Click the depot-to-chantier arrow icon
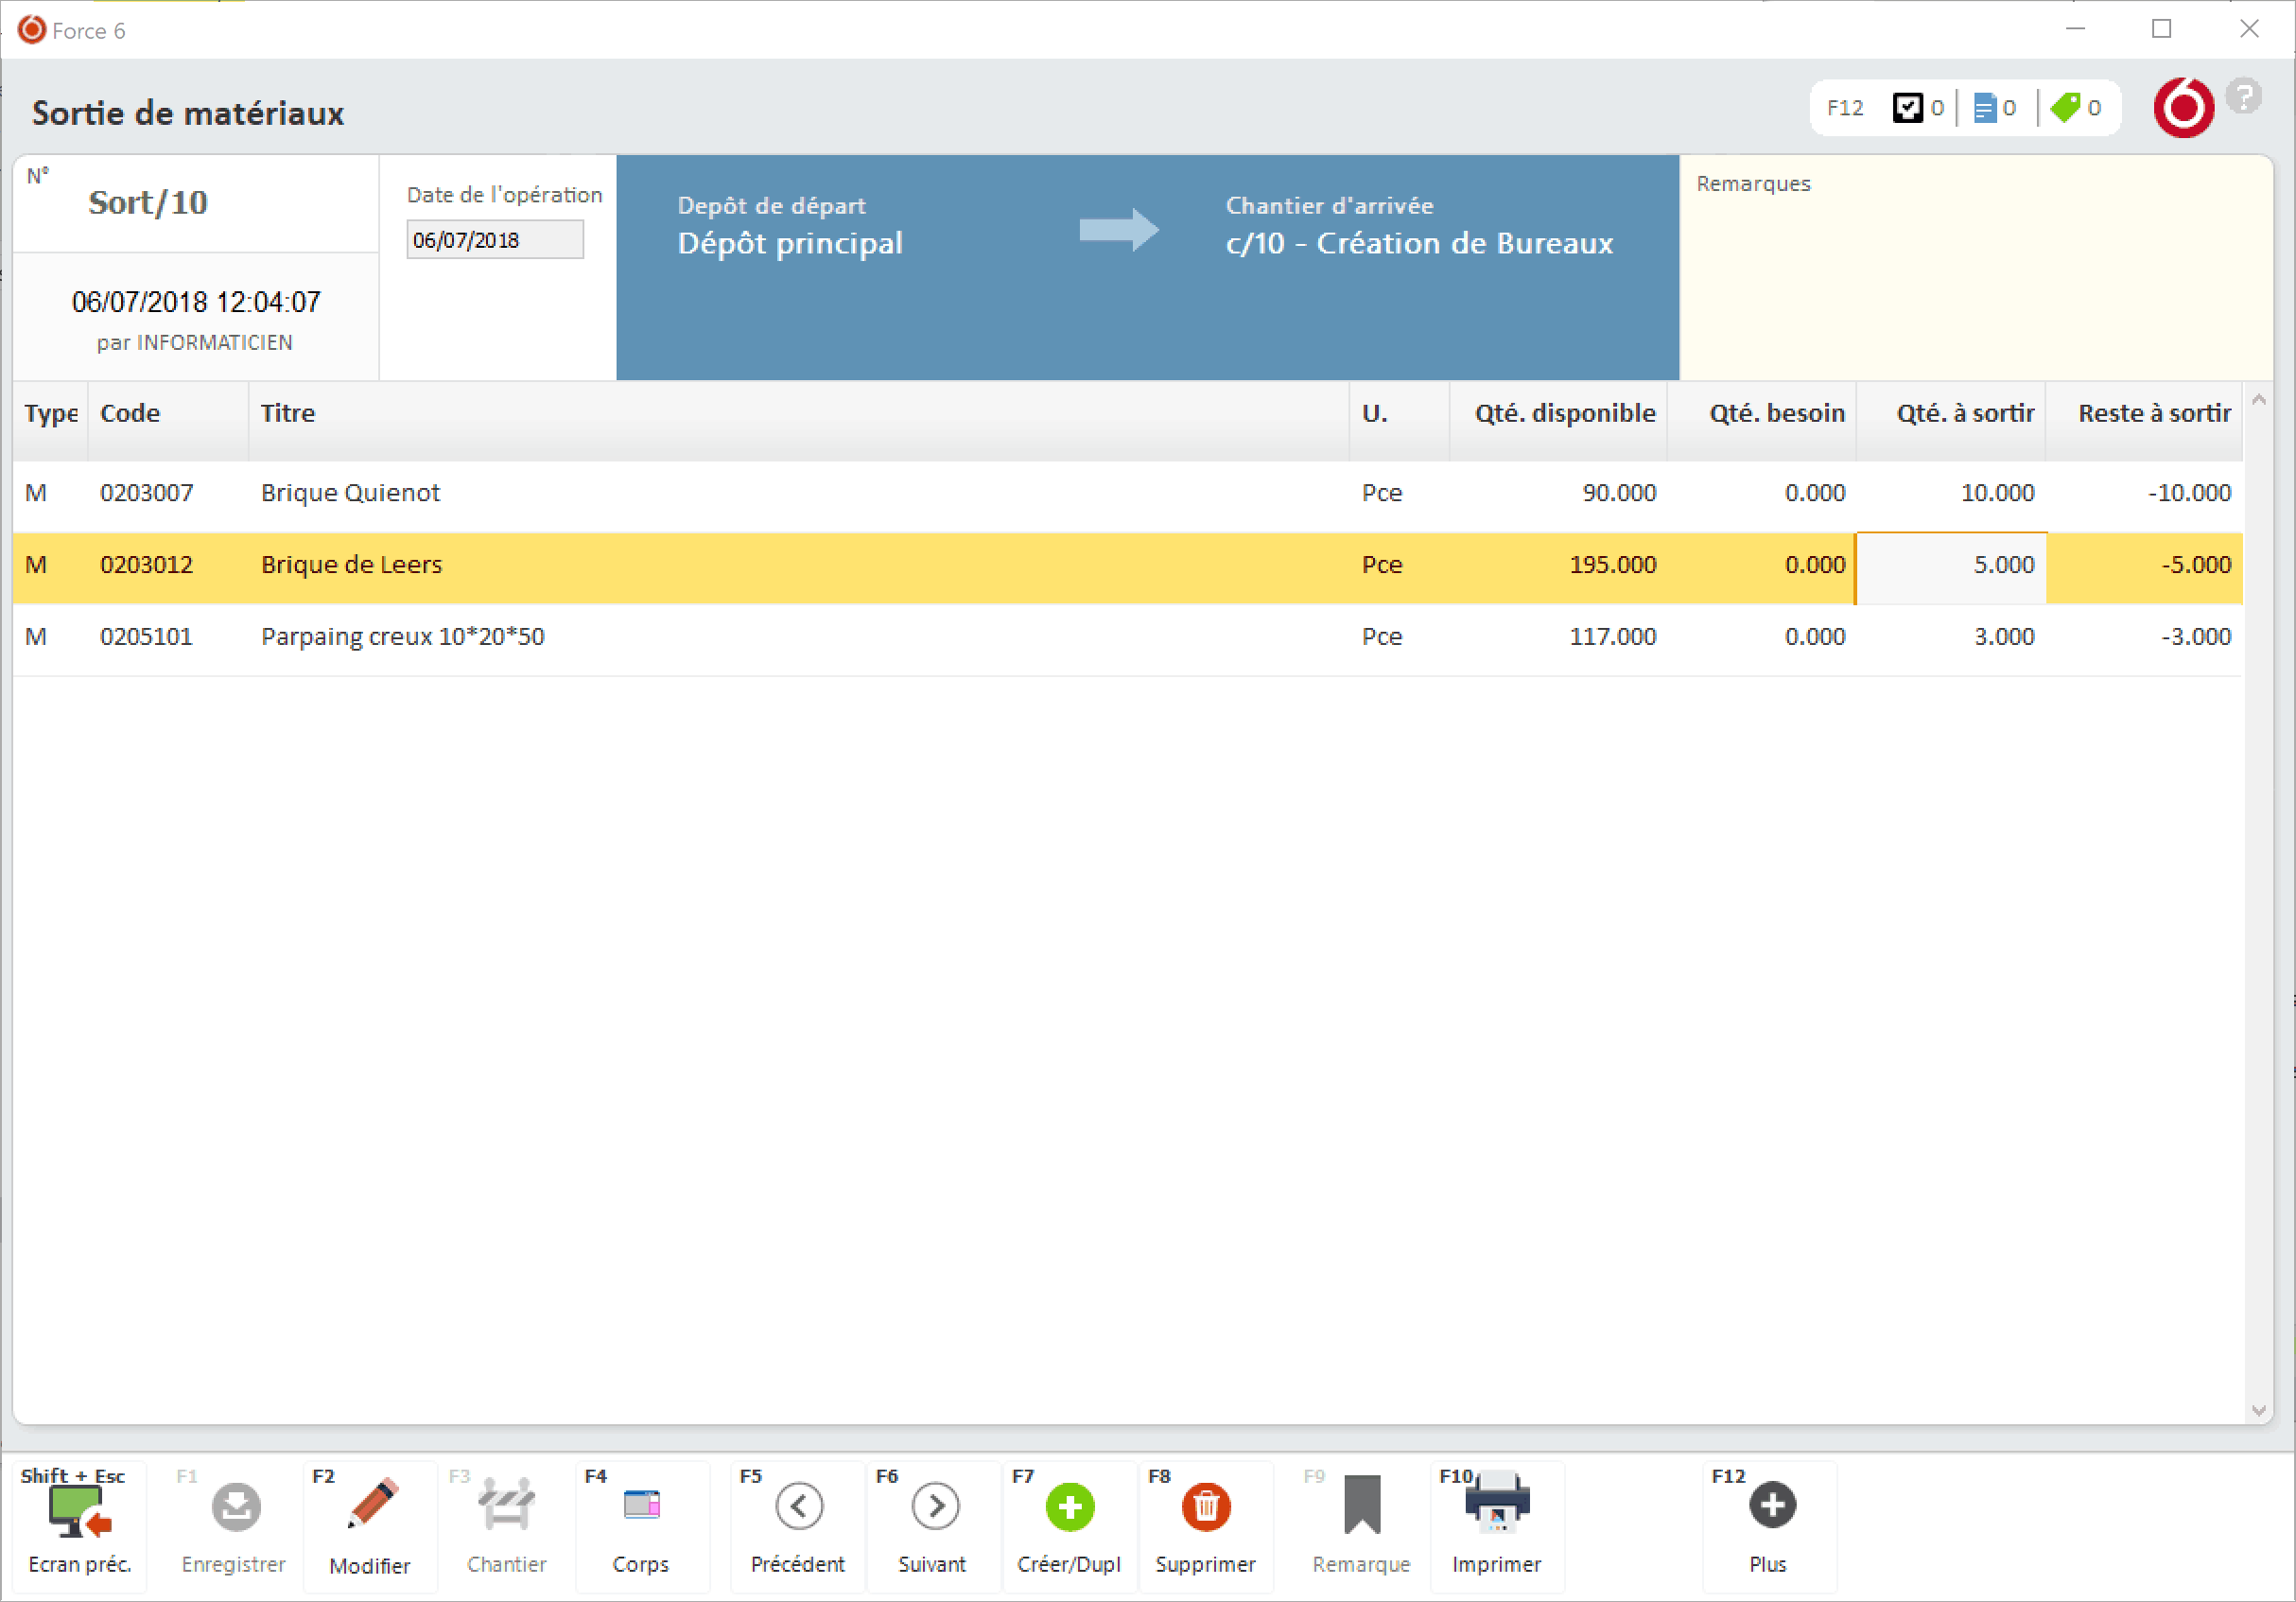2296x1602 pixels. [1119, 230]
